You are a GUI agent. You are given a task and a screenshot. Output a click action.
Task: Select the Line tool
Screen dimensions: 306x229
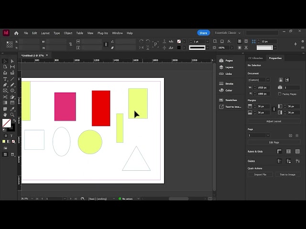tap(12, 79)
